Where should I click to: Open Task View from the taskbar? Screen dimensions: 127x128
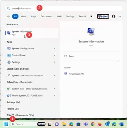(50, 124)
